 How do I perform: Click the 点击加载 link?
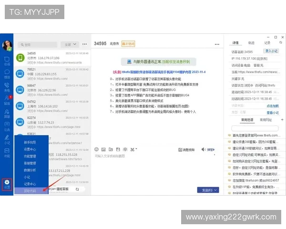273,106
